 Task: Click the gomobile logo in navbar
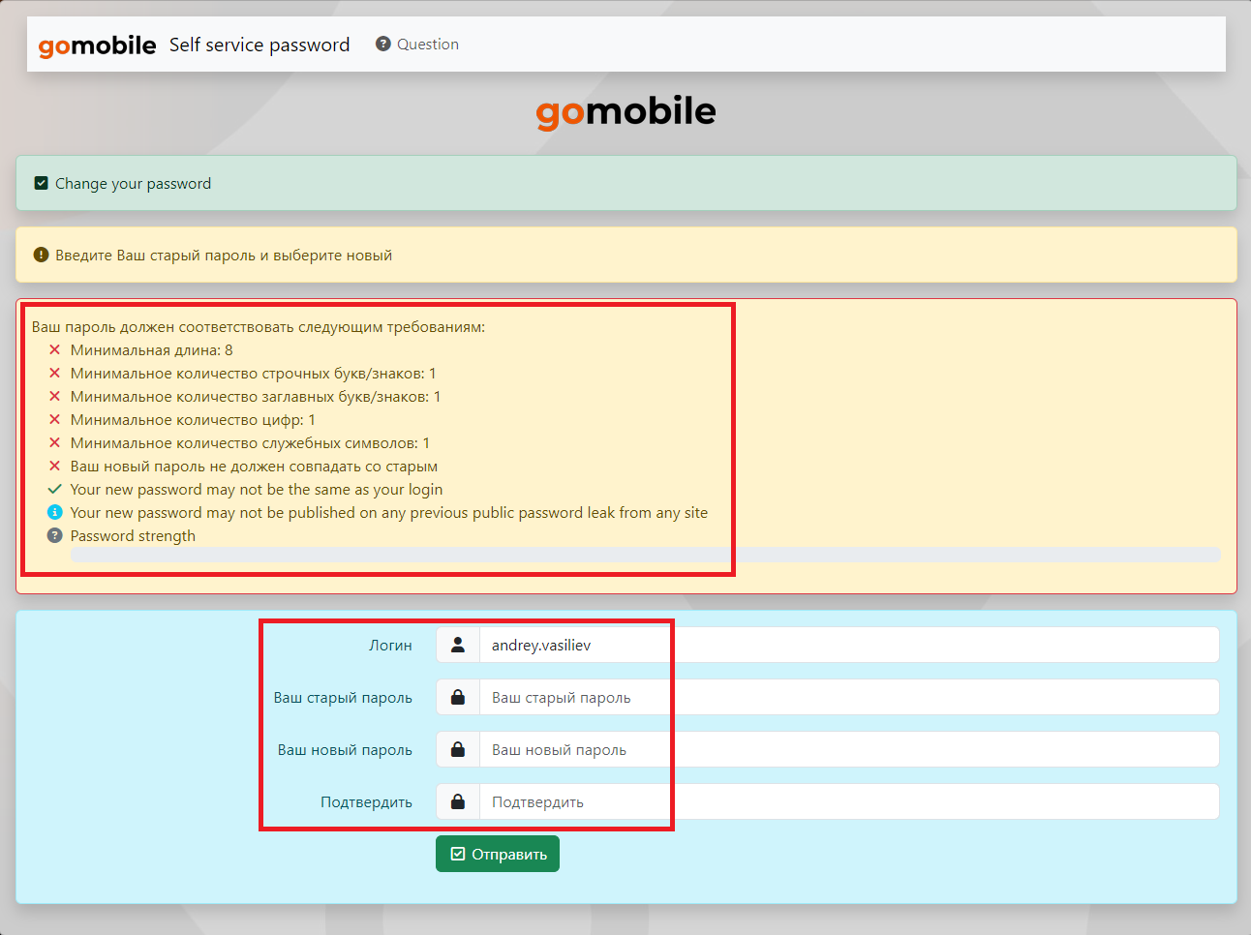pos(97,45)
